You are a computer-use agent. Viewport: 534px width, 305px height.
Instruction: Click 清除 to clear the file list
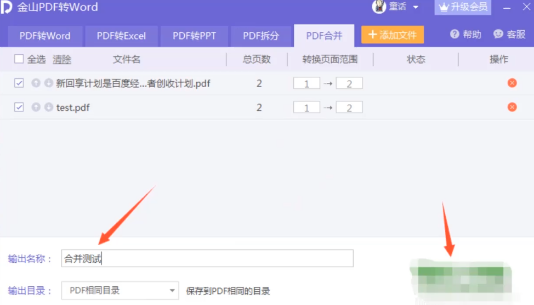coord(62,59)
